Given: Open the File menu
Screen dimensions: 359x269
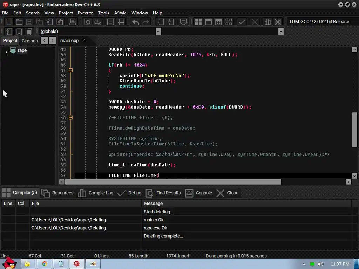Looking at the screenshot, I should coord(5,13).
